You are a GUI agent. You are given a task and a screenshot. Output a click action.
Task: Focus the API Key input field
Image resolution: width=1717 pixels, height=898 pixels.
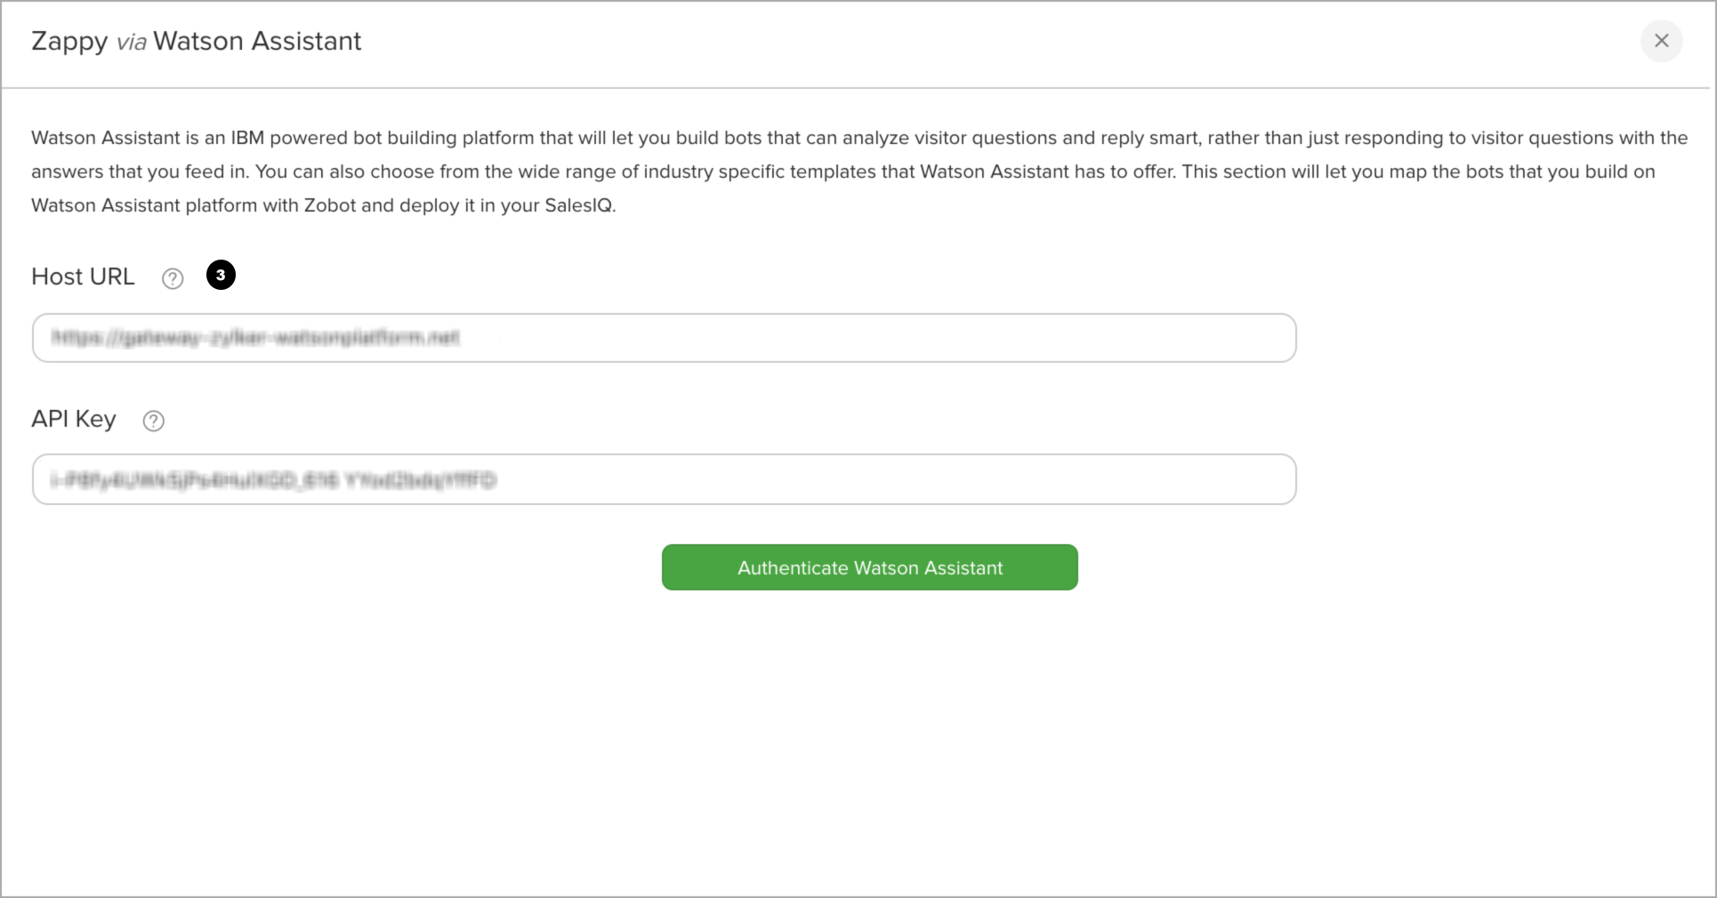pyautogui.click(x=664, y=479)
